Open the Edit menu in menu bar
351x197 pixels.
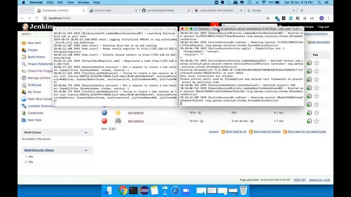60,2
